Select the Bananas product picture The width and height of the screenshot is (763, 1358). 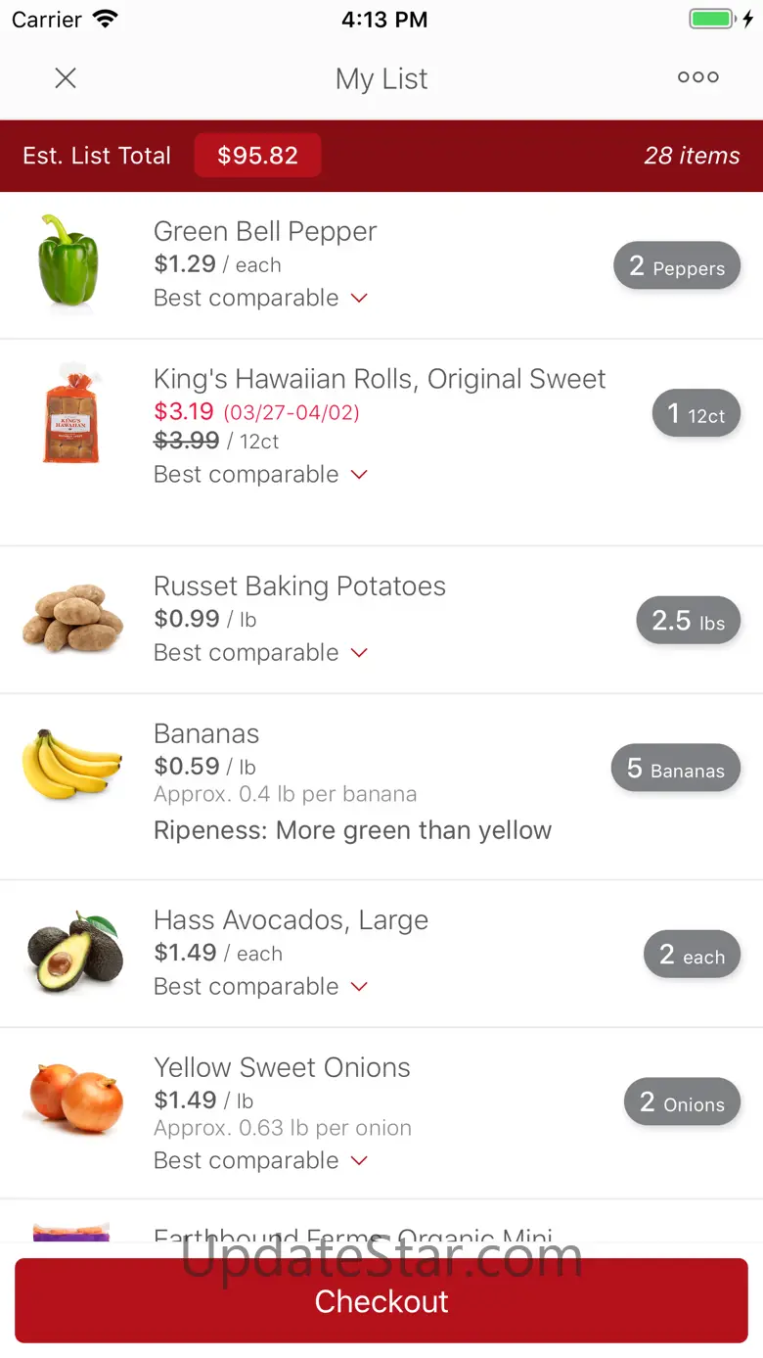(72, 765)
